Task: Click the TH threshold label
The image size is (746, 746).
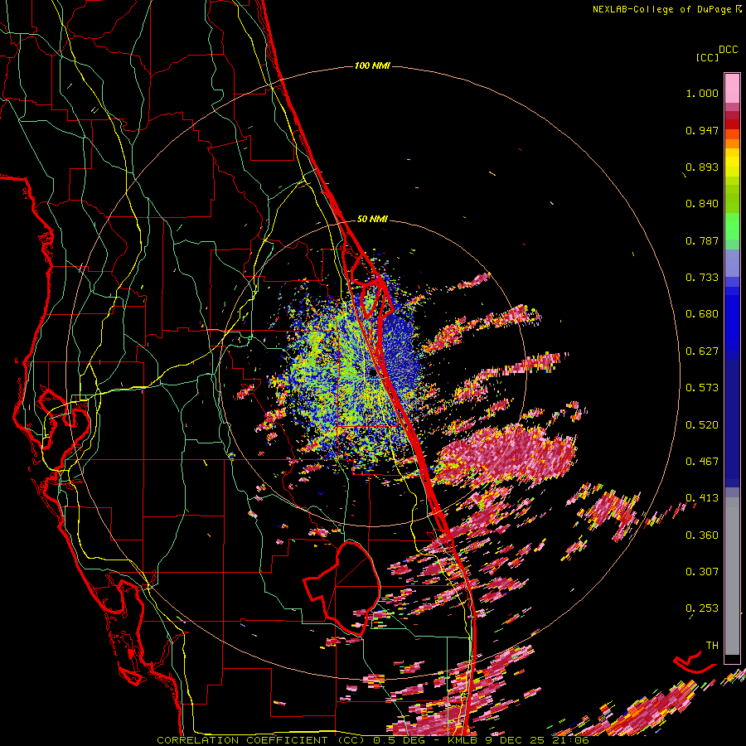Action: 712,645
